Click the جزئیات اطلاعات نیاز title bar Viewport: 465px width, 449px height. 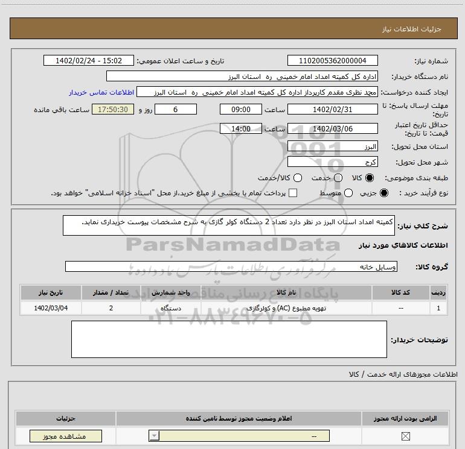234,28
